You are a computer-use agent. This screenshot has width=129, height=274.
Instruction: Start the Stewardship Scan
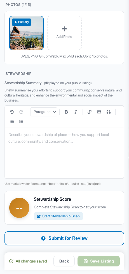[58, 216]
